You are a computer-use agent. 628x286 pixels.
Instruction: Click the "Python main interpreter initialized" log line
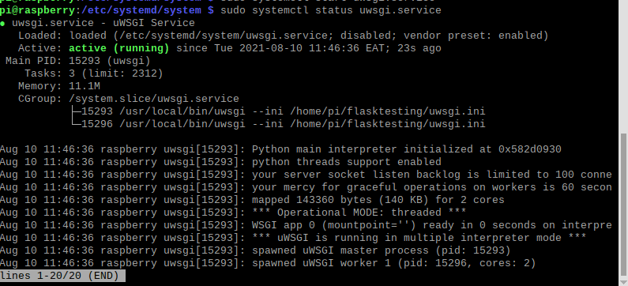pyautogui.click(x=280, y=149)
